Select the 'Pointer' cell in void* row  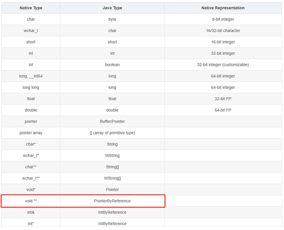click(112, 190)
